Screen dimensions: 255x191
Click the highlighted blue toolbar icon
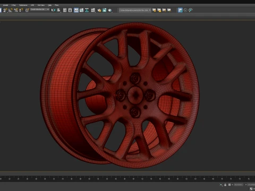tap(180, 10)
